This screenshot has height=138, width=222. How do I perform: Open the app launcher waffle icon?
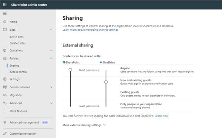pyautogui.click(x=5, y=4)
